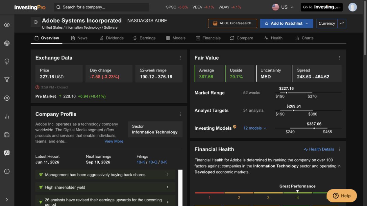Open Exchange Data three-dot menu
367x206 pixels.
click(x=180, y=58)
